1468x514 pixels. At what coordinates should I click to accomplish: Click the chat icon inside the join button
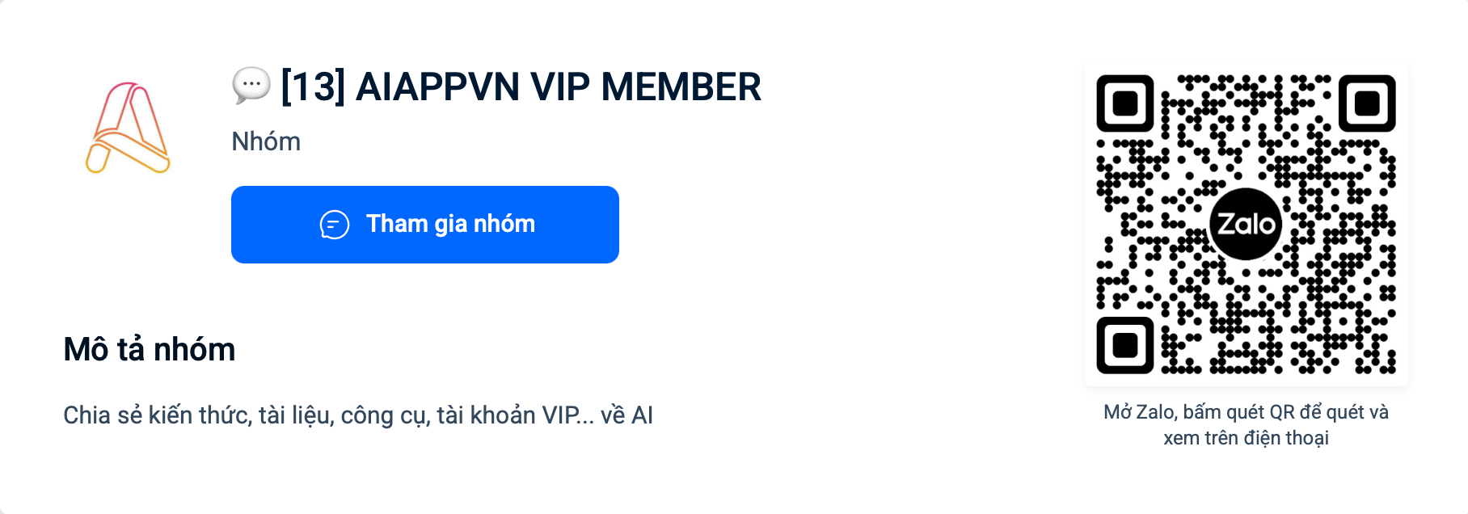click(334, 225)
